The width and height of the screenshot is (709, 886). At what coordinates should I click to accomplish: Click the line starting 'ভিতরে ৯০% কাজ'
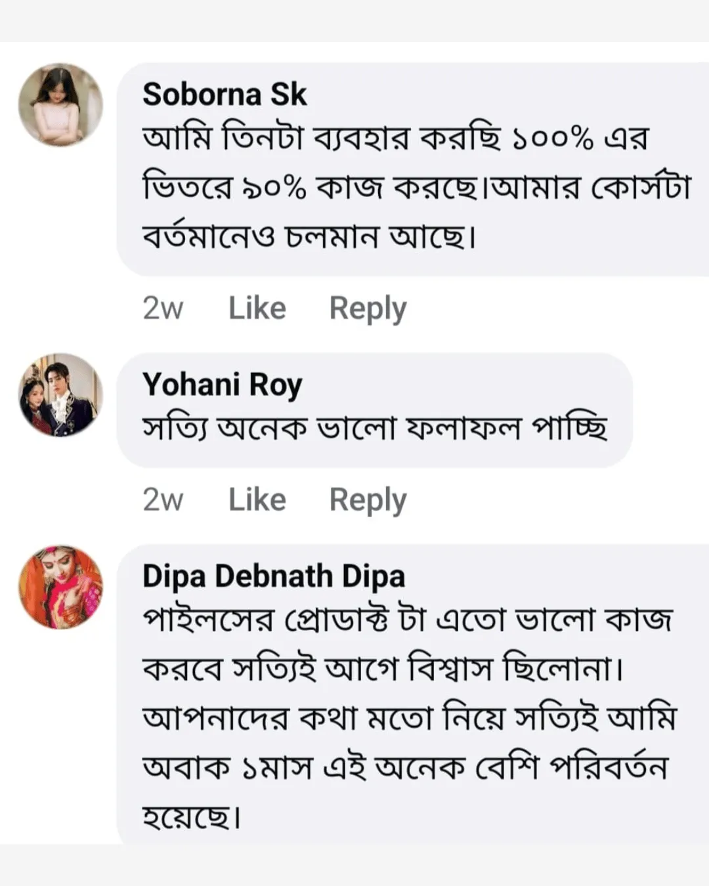point(416,188)
